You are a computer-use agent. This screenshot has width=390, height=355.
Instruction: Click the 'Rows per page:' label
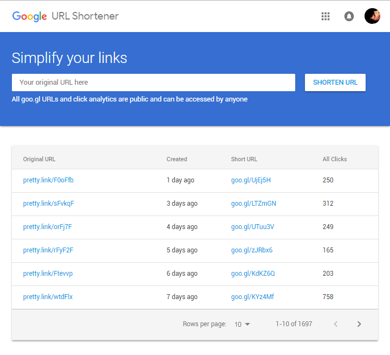pos(204,324)
